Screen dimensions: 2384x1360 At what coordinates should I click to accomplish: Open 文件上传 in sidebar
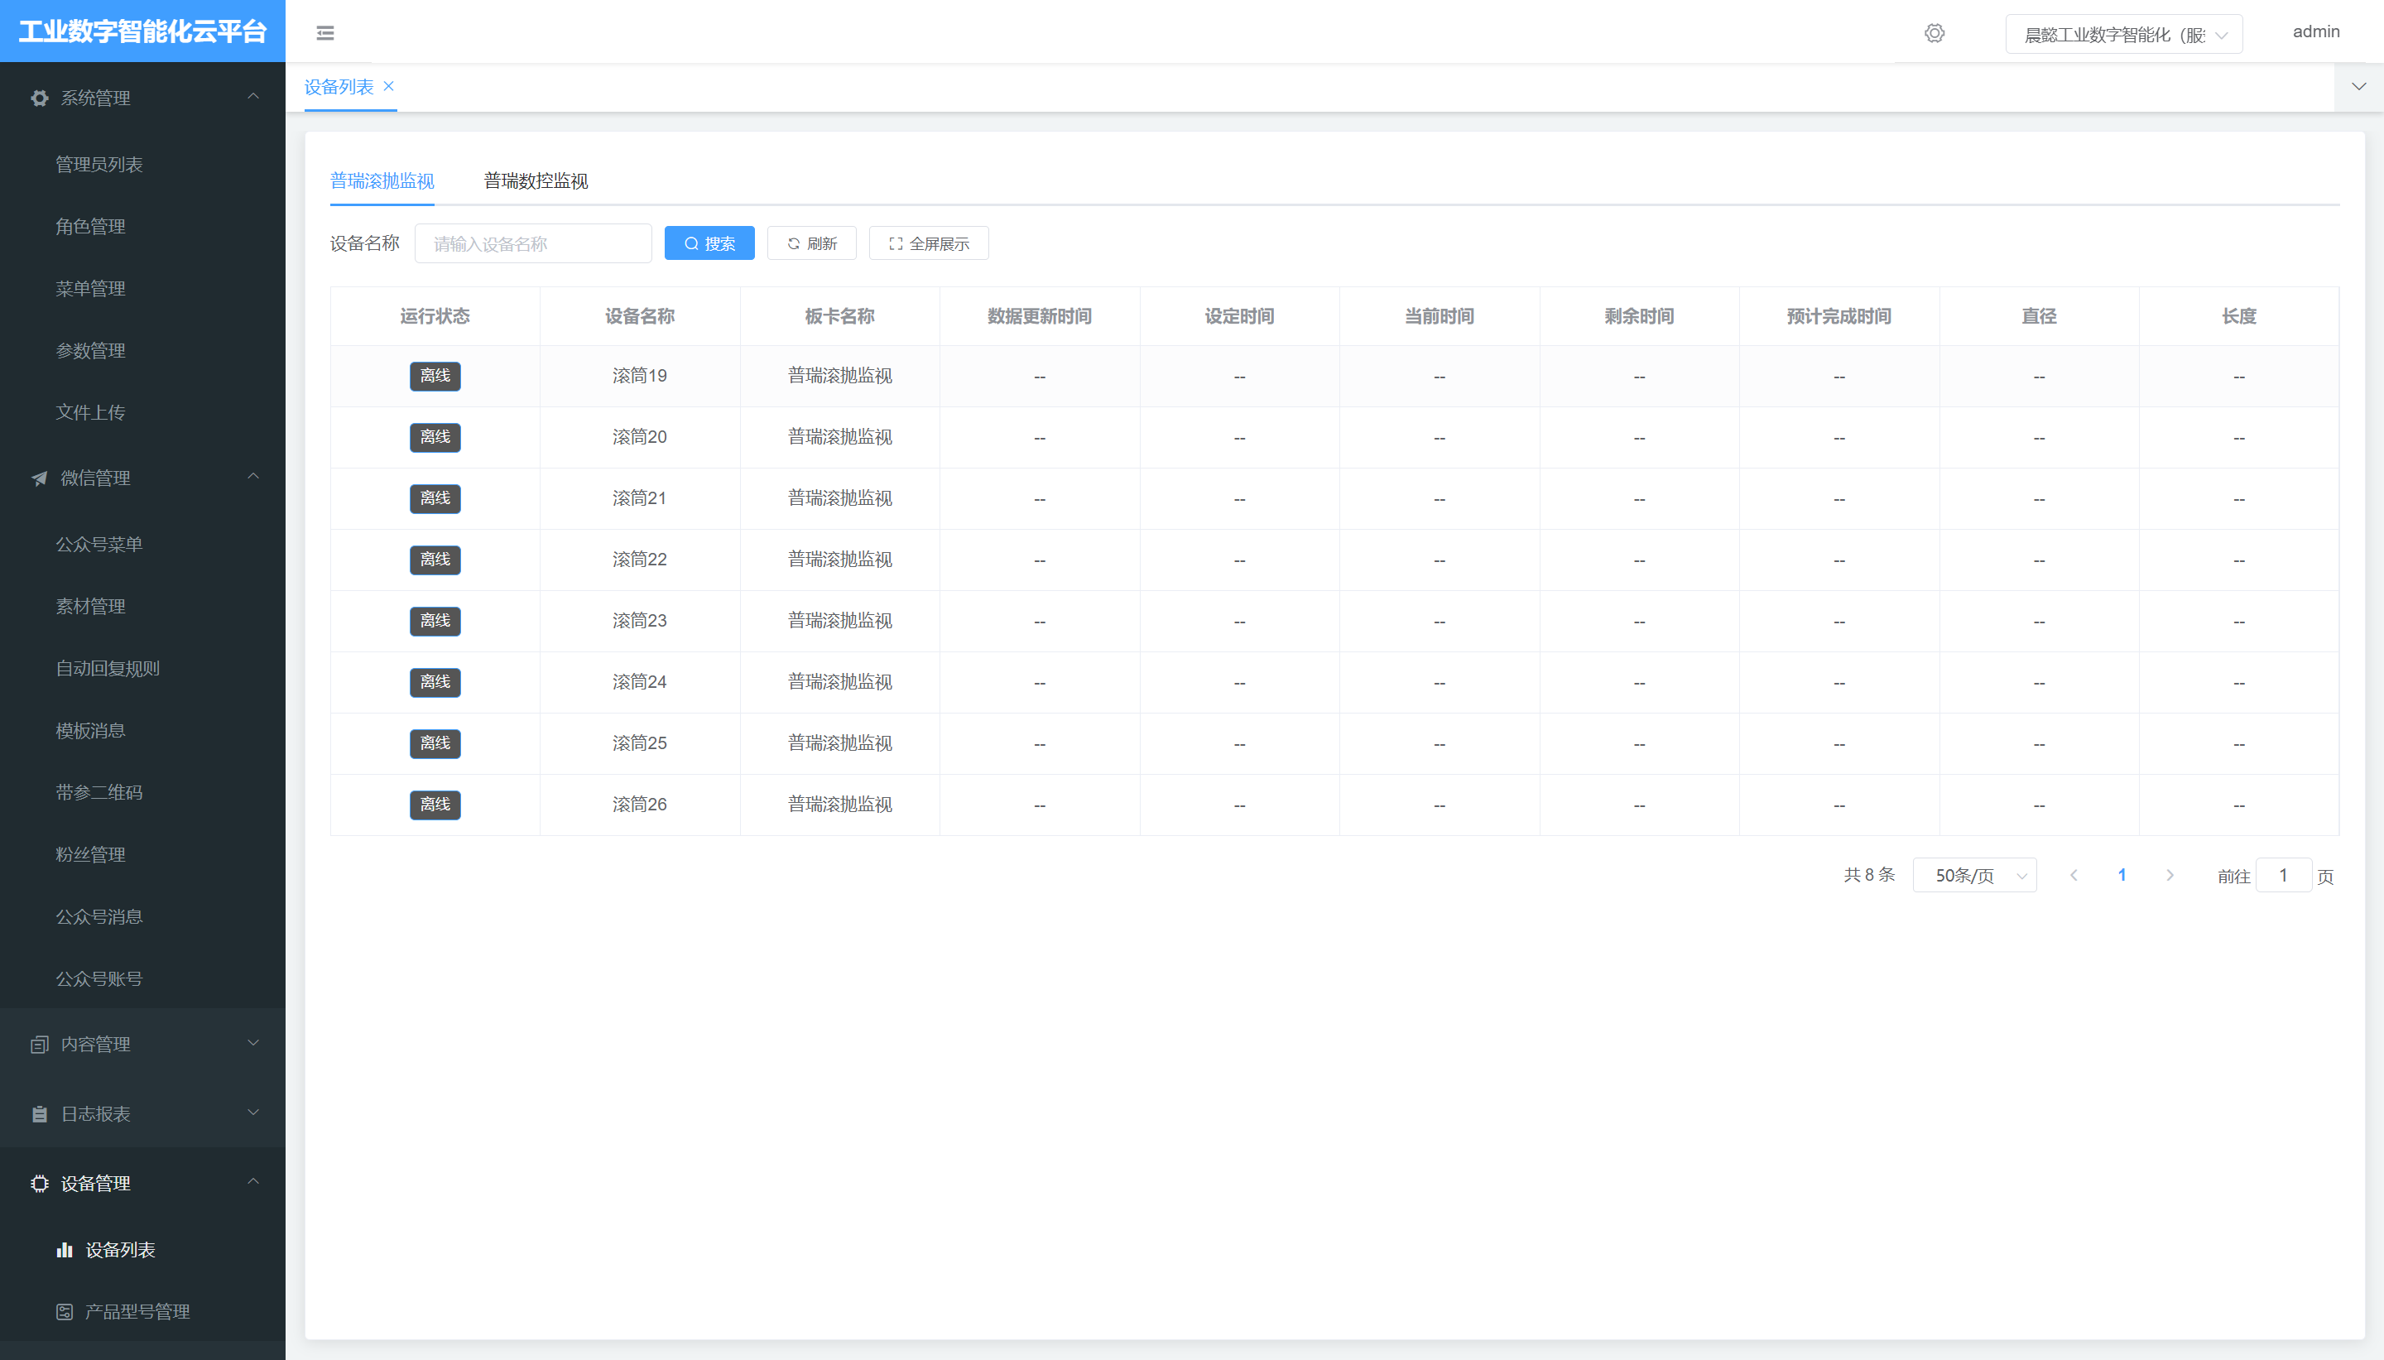coord(90,412)
